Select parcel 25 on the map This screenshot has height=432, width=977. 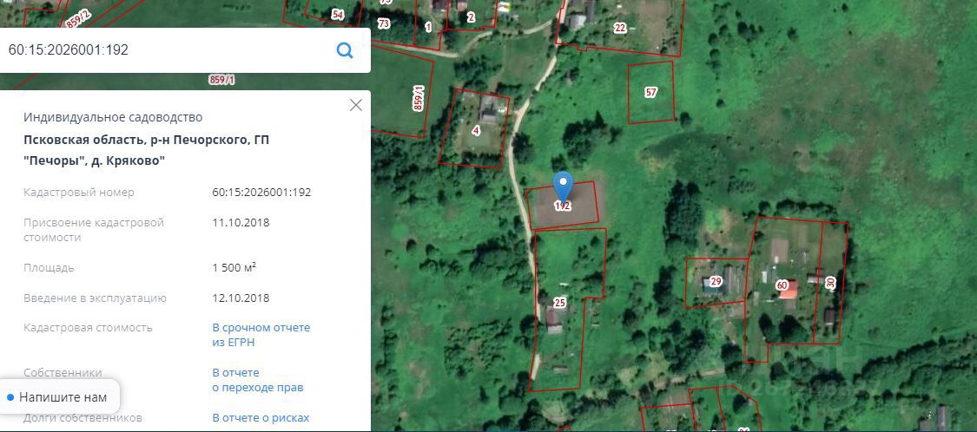click(559, 303)
